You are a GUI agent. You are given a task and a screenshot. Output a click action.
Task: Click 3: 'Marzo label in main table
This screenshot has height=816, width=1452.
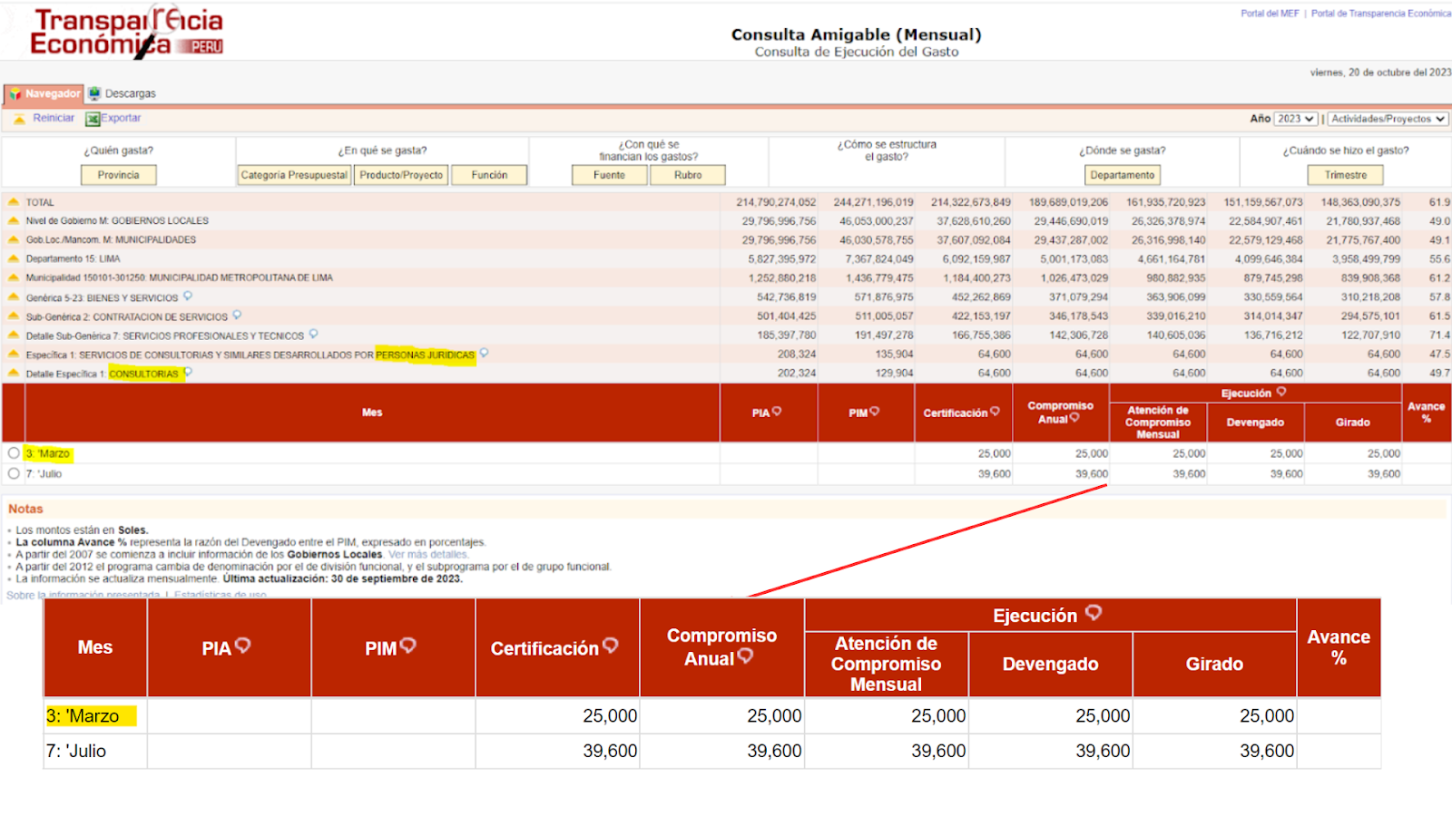coord(47,453)
